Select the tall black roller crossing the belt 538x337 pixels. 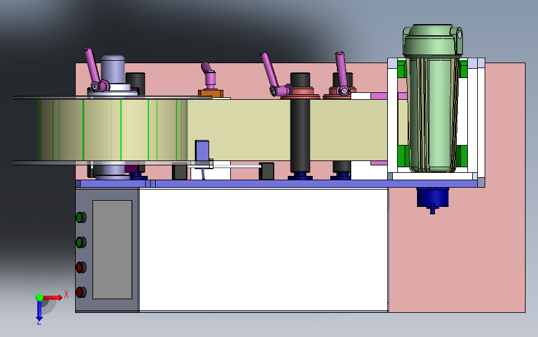300,123
